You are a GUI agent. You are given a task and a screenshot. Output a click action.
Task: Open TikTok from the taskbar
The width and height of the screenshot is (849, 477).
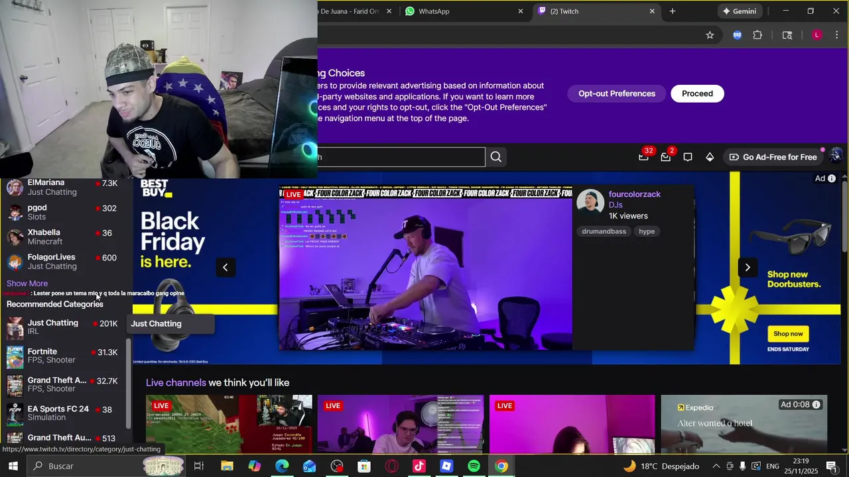(419, 466)
